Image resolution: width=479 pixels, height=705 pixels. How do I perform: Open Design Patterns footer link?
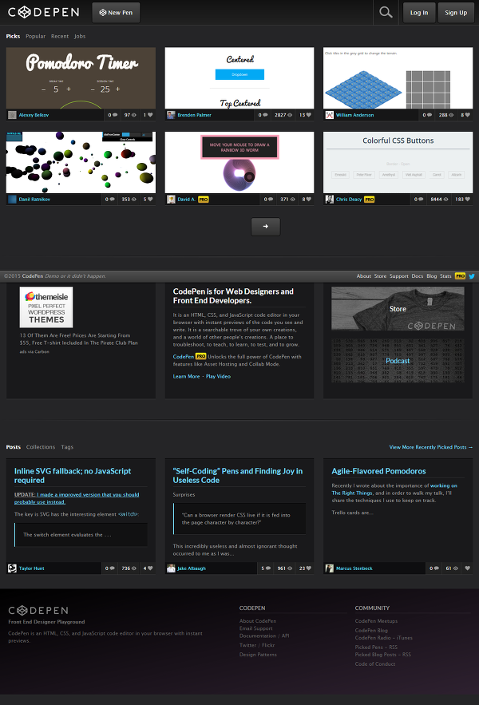click(258, 655)
